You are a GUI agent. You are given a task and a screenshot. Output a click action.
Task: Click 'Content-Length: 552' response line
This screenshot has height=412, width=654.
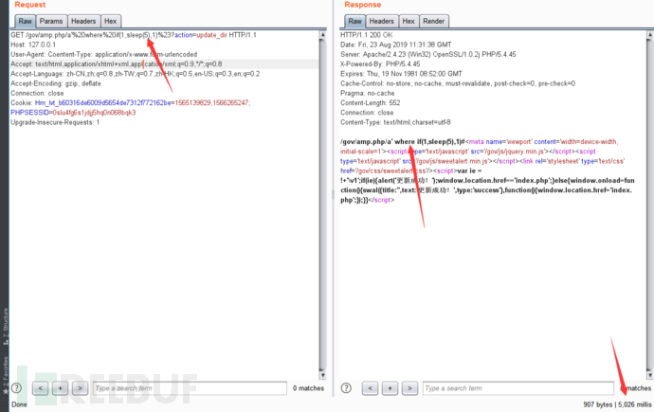(370, 103)
